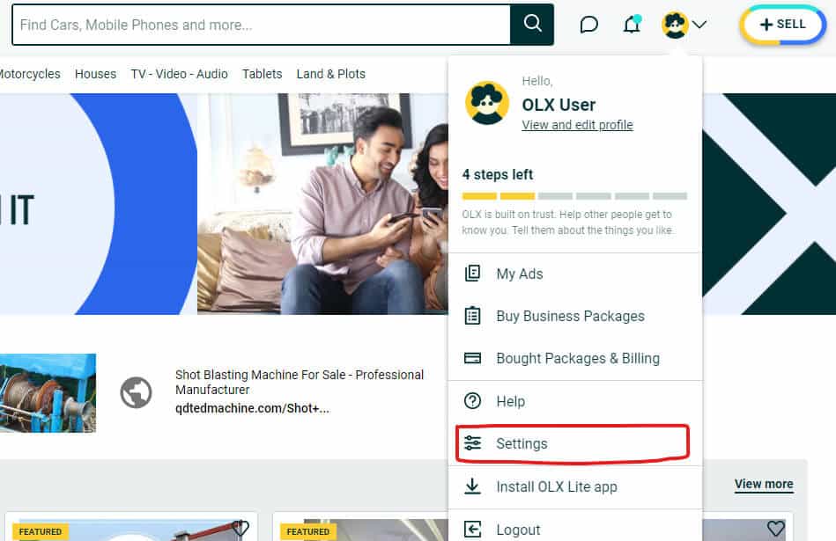
Task: Click the SELL button
Action: (782, 25)
